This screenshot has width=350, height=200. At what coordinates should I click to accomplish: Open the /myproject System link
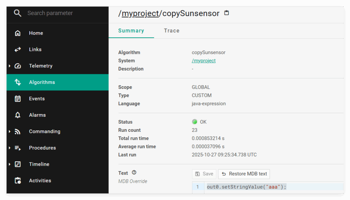coord(204,61)
